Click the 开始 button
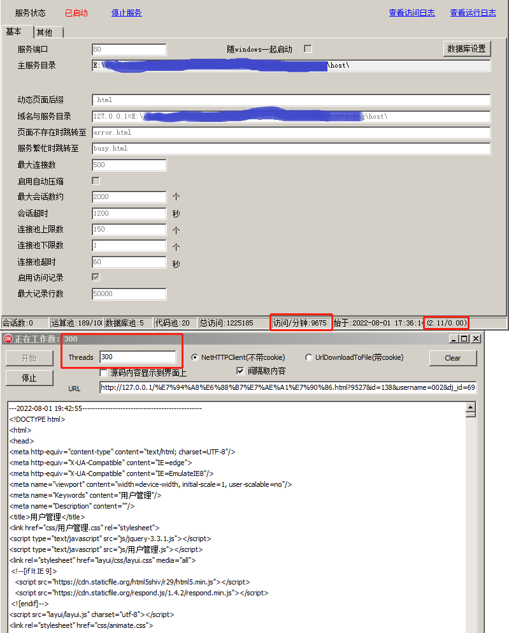This screenshot has height=633, width=509. tap(29, 358)
